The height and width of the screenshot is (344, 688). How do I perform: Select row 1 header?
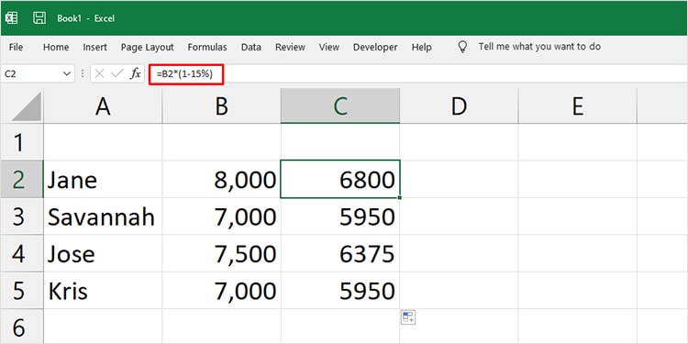coord(22,142)
